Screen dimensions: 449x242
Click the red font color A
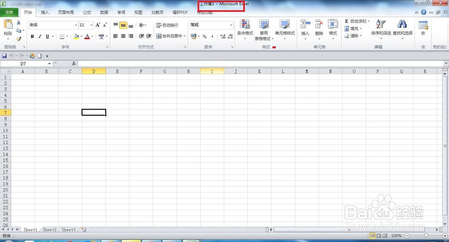[87, 36]
